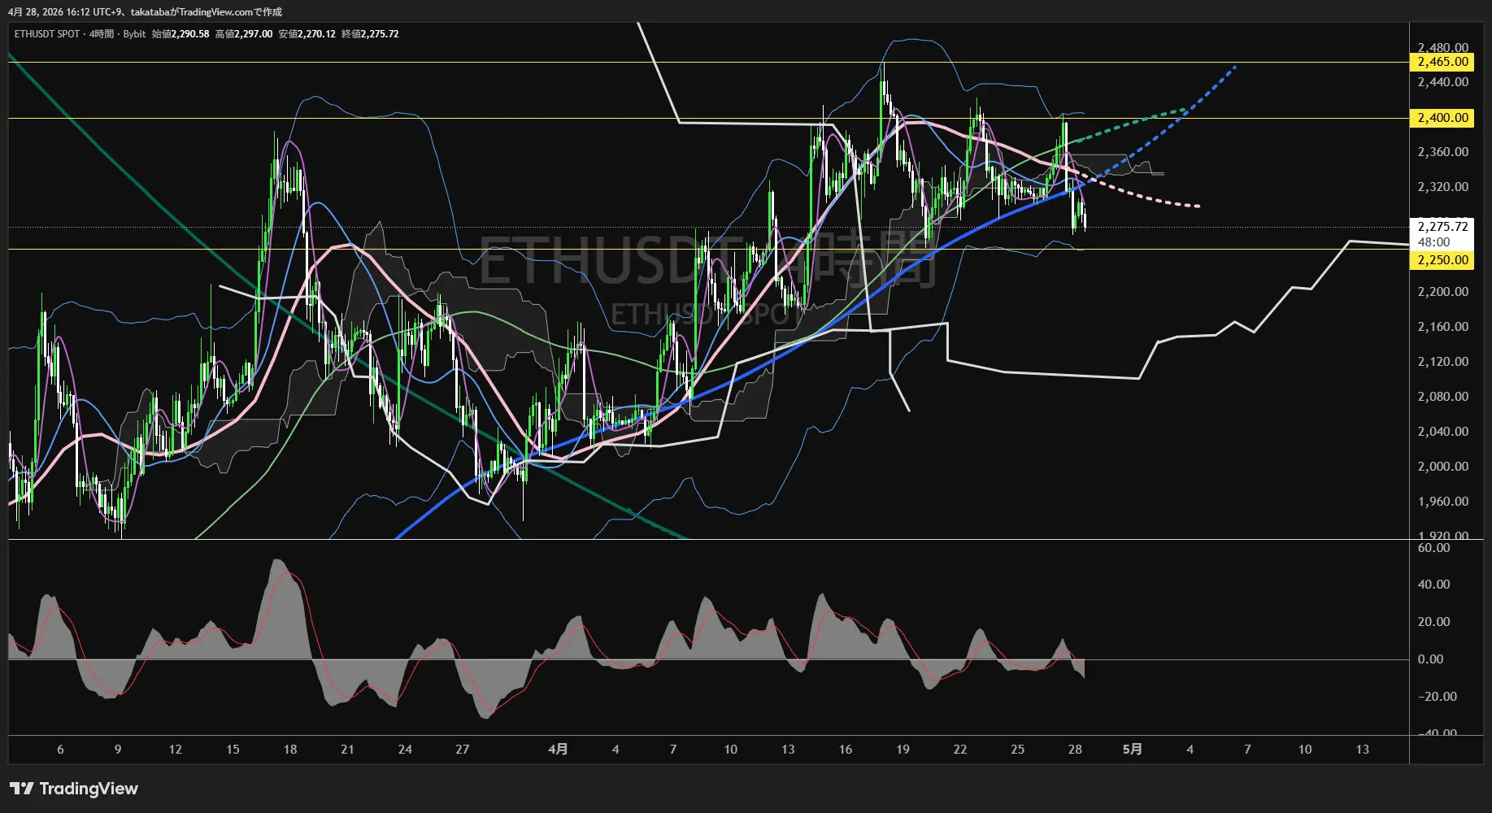Click date 28 on the time axis

pyautogui.click(x=1075, y=750)
